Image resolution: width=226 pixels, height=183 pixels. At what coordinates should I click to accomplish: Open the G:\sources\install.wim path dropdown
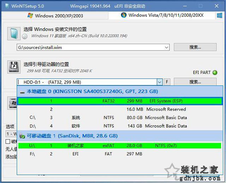[x=166, y=47]
